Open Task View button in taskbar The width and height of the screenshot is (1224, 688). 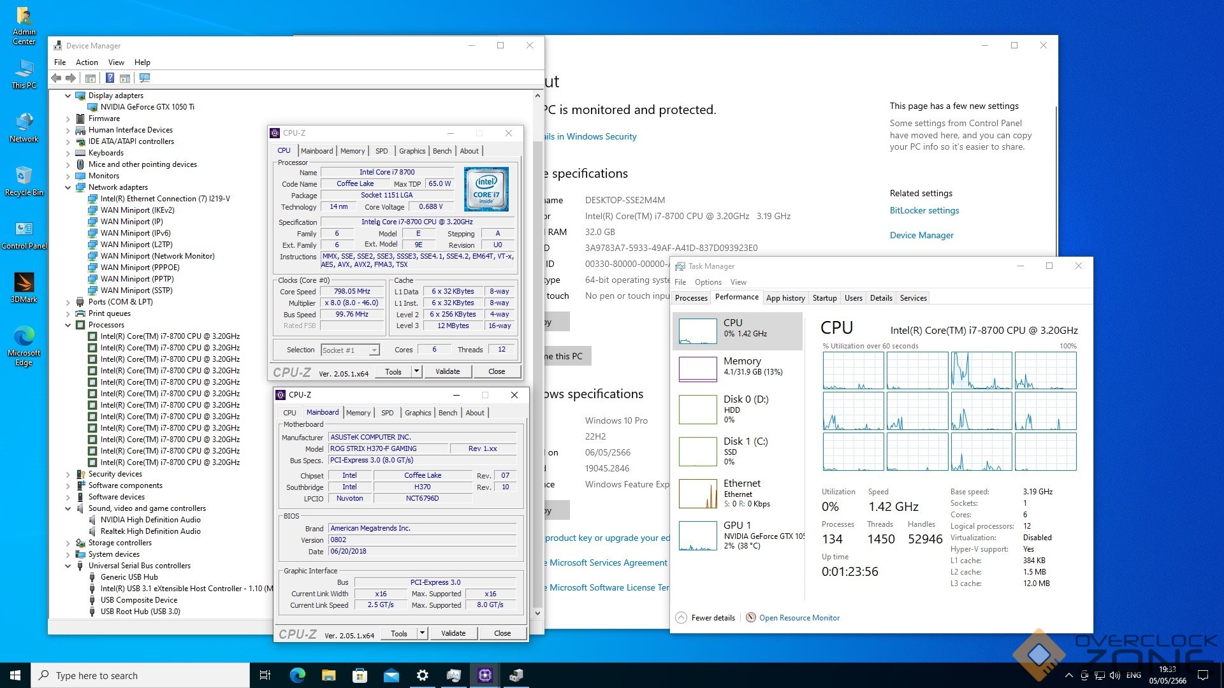point(265,675)
